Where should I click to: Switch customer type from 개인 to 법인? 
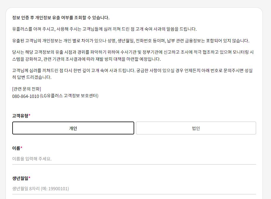click(x=196, y=128)
